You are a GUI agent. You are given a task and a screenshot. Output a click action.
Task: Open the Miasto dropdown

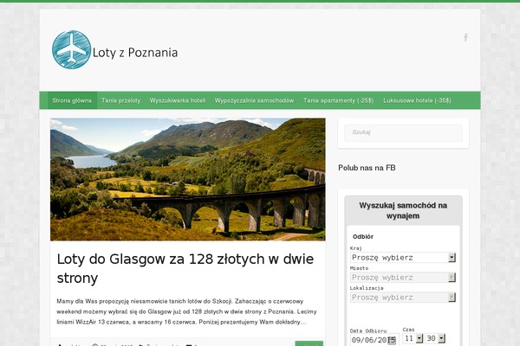[x=403, y=278]
